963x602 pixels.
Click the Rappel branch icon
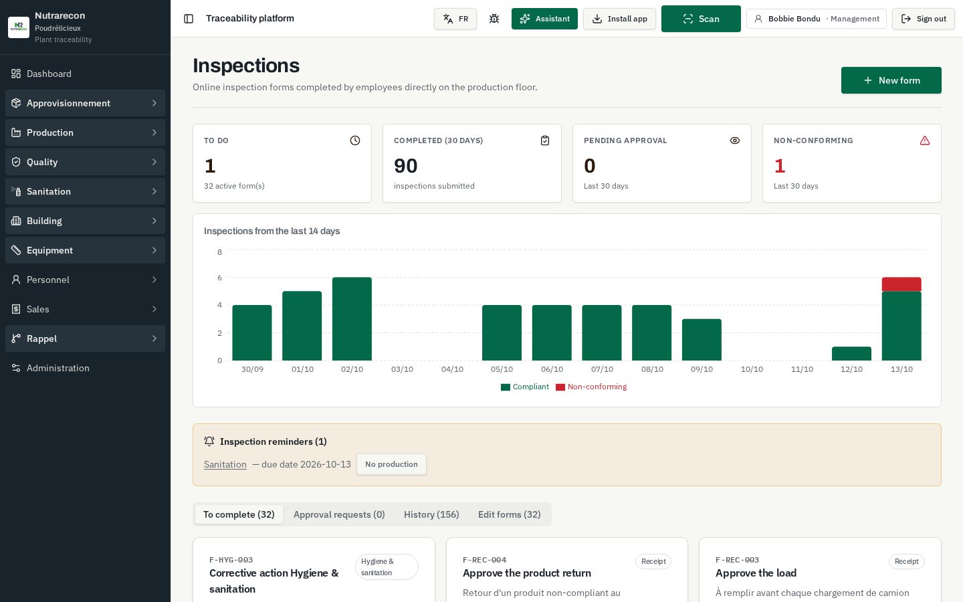tap(16, 338)
